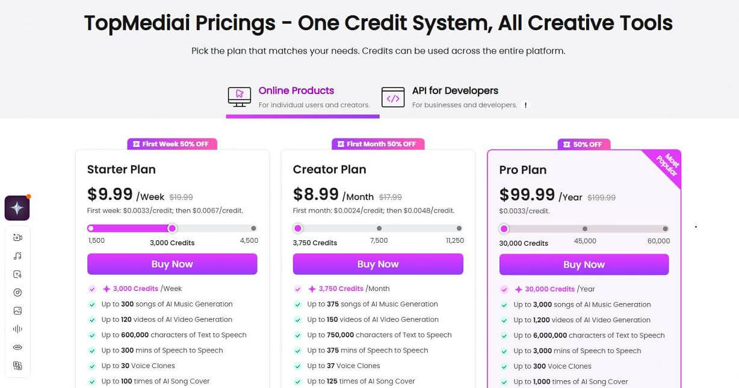
Task: Click Buy Now on the Pro Plan
Action: [584, 264]
